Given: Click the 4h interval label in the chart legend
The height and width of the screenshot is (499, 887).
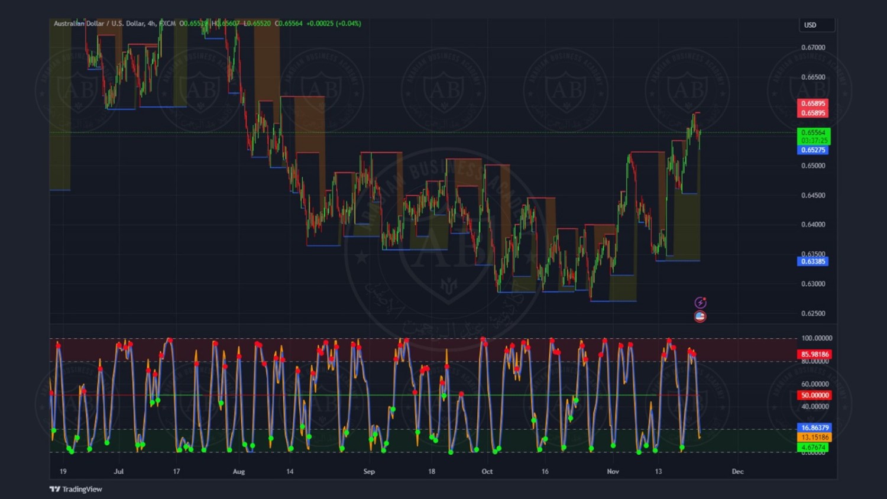Looking at the screenshot, I should pos(151,24).
